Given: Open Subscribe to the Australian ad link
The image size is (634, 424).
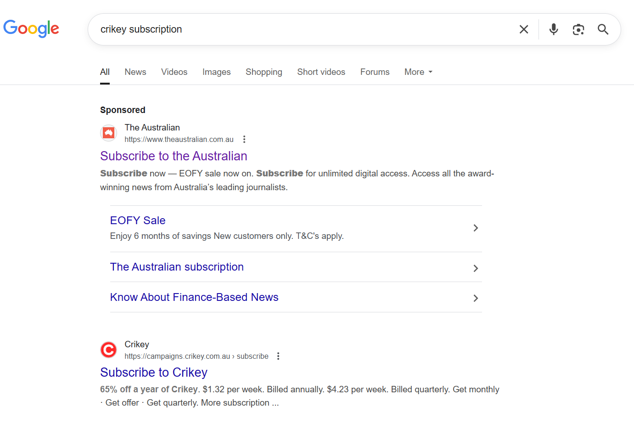Looking at the screenshot, I should click(x=174, y=156).
